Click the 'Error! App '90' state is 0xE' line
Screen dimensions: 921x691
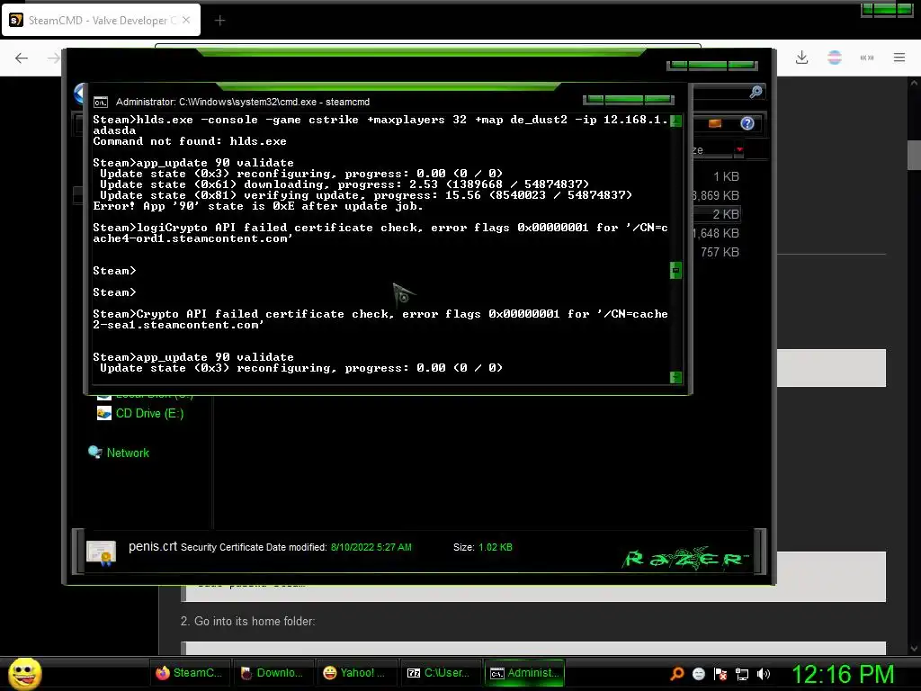pos(258,206)
